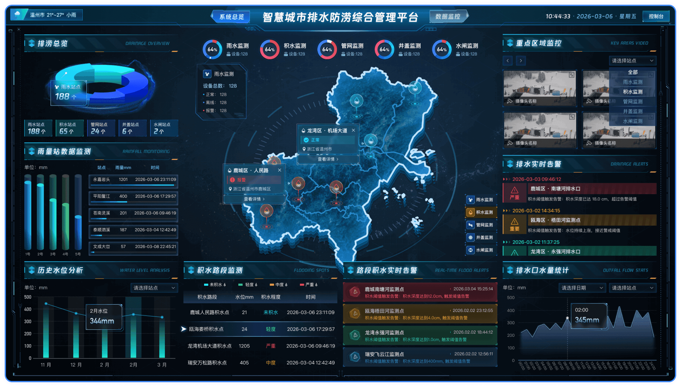Close the 鹿城区·人民路 map popup
The width and height of the screenshot is (681, 387).
click(x=279, y=170)
